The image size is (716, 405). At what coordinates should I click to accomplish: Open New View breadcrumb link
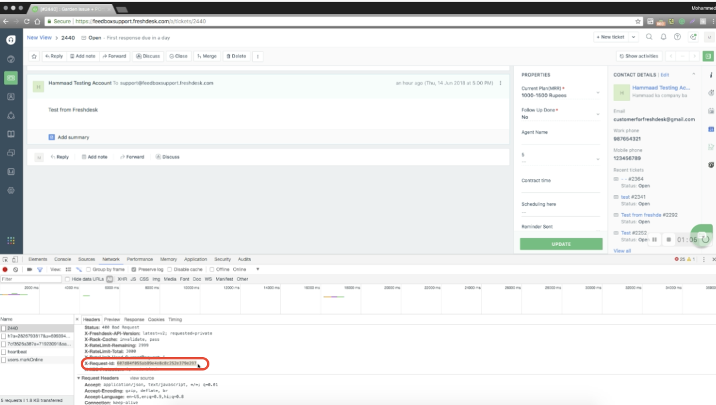click(39, 37)
